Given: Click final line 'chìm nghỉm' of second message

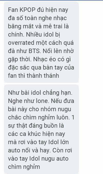Looking at the screenshot, I should tap(24, 167).
